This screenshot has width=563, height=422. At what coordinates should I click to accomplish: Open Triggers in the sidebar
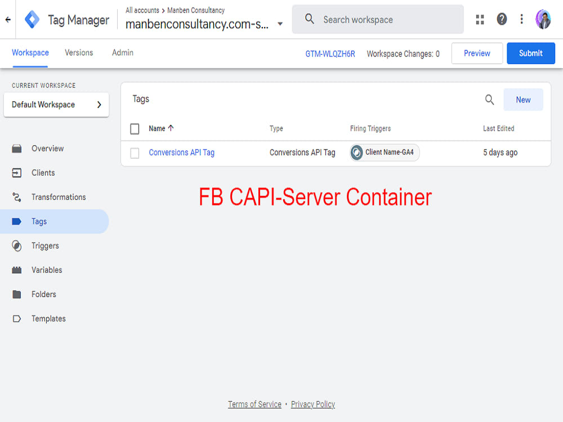point(45,246)
